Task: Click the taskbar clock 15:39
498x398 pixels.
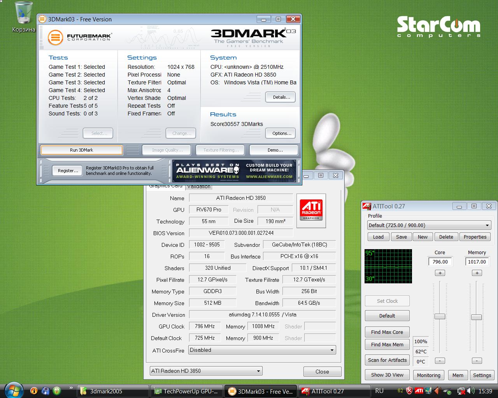Action: tap(485, 391)
